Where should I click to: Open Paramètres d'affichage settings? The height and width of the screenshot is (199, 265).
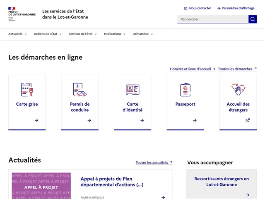pos(236,8)
